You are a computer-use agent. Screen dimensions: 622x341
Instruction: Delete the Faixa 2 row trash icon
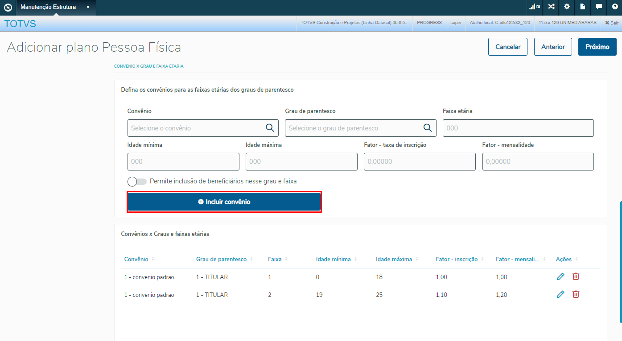click(x=576, y=294)
